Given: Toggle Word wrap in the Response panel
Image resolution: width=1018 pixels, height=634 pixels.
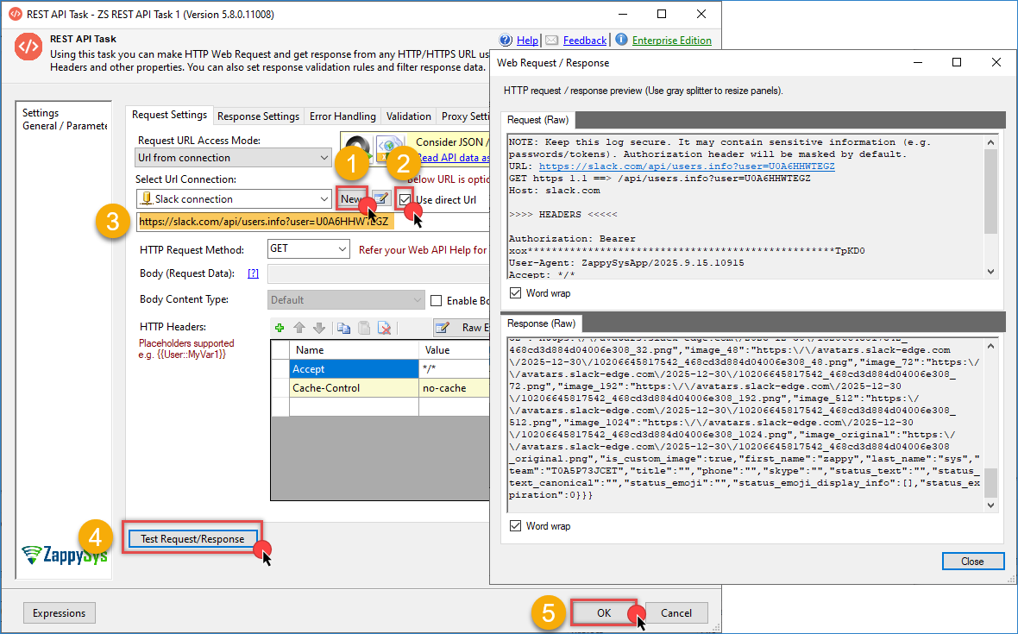Looking at the screenshot, I should 516,526.
